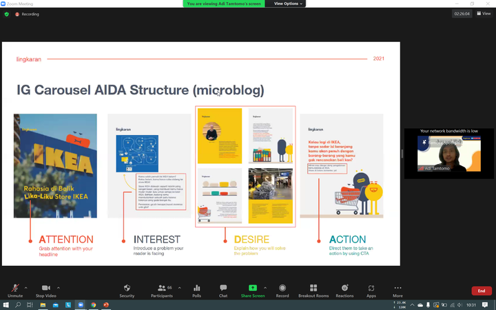Screen dimensions: 496x310
Task: Click the green encryption shield icon
Action: tap(7, 14)
